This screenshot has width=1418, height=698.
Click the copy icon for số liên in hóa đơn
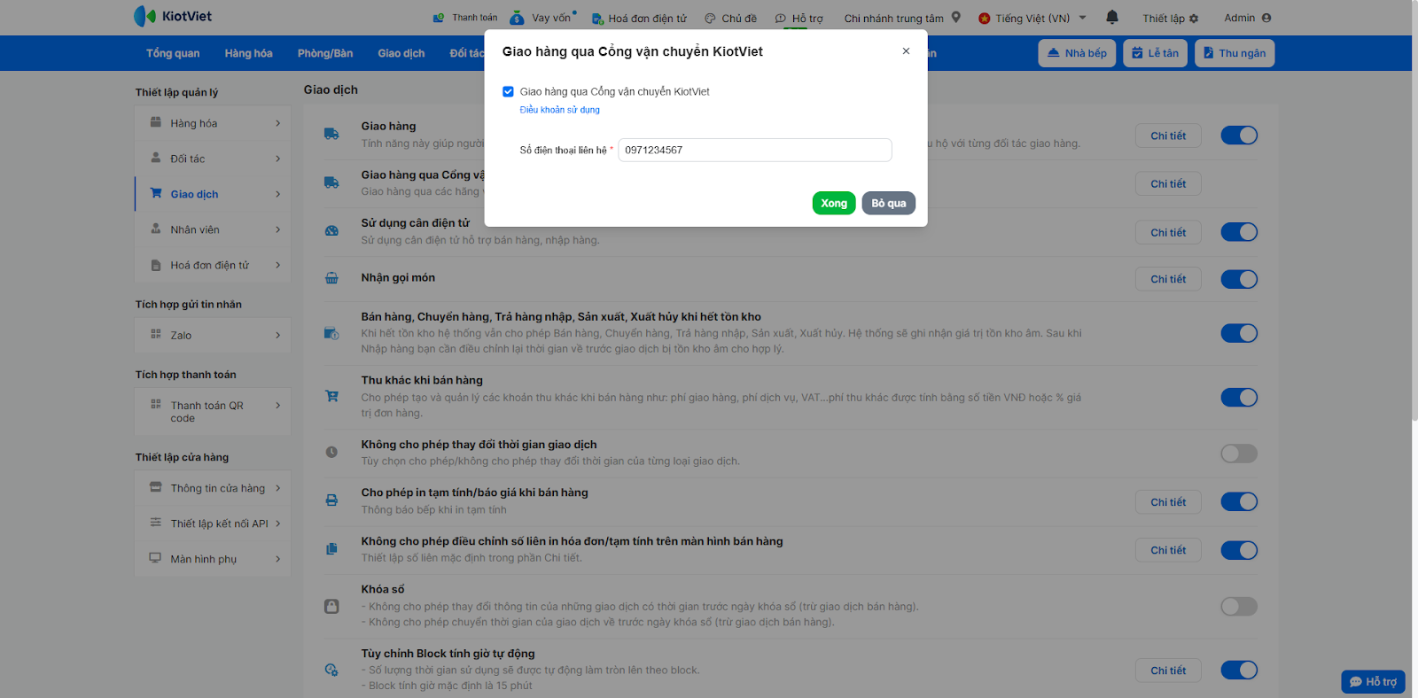(x=331, y=549)
